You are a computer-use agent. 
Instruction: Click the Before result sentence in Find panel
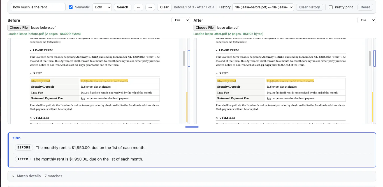click(90, 148)
